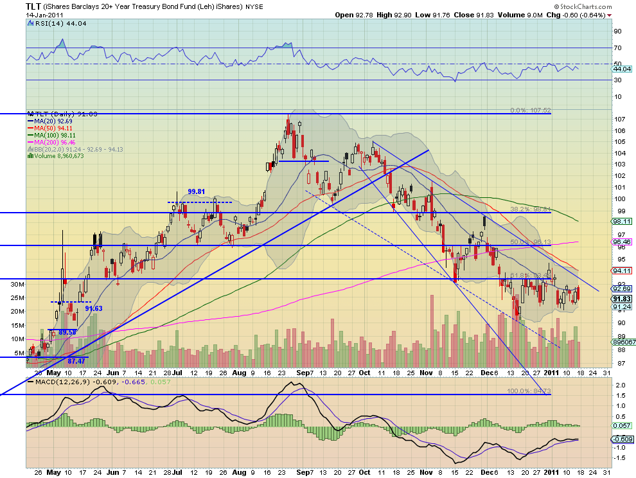Select the Close 91.83 value in header

(473, 15)
